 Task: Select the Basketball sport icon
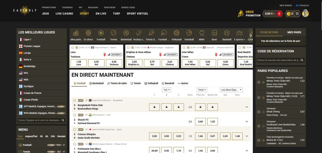point(126,33)
